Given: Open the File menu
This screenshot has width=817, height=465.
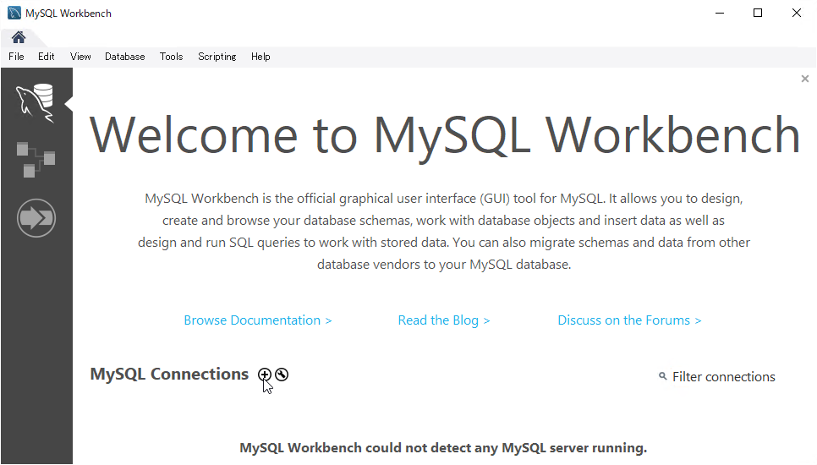Looking at the screenshot, I should click(x=16, y=57).
